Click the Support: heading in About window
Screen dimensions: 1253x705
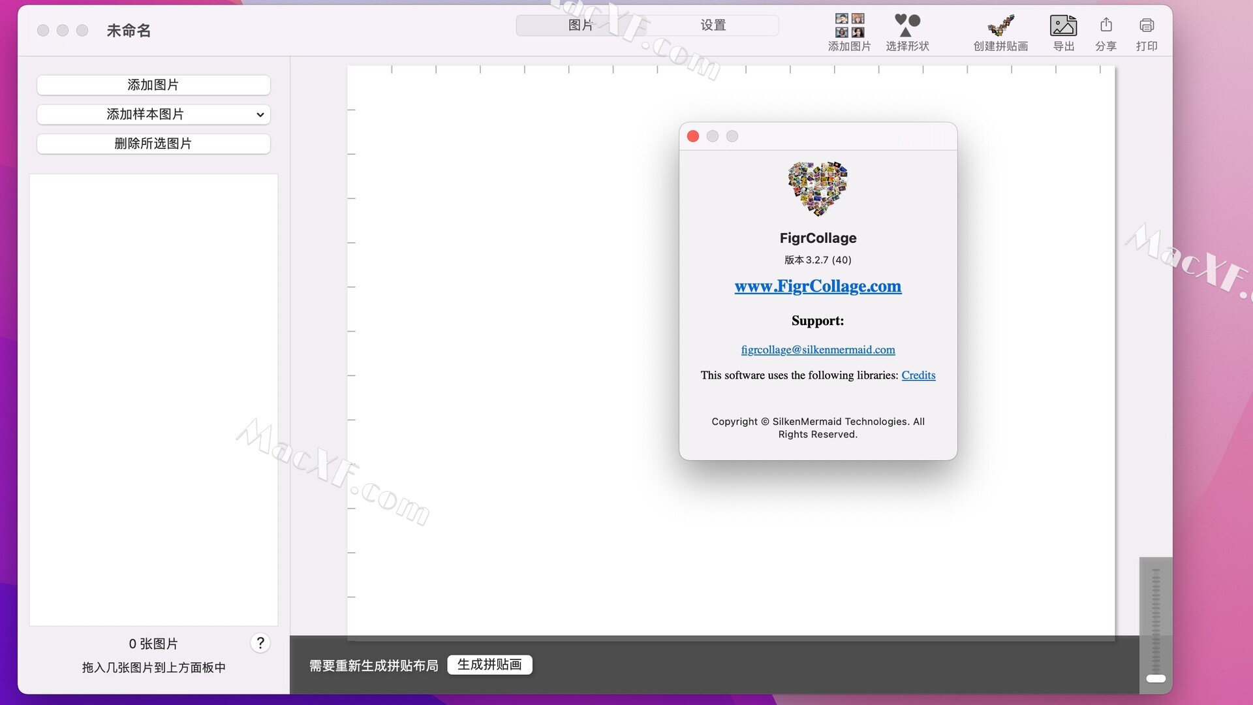click(818, 321)
